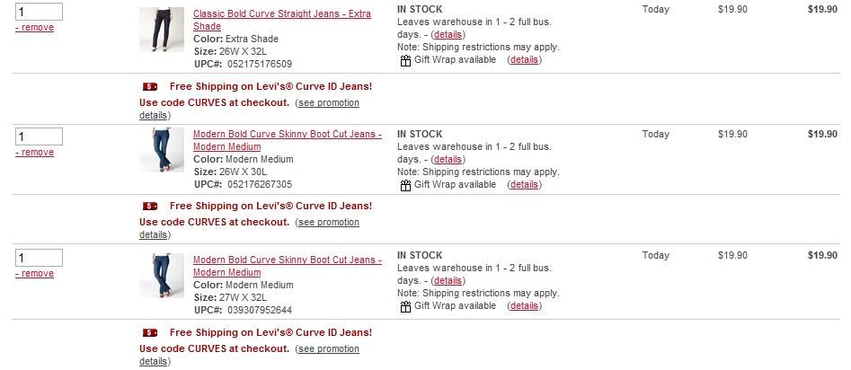Click gift wrap icon for Classic Bold Curve jeans
The height and width of the screenshot is (370, 851).
(405, 61)
